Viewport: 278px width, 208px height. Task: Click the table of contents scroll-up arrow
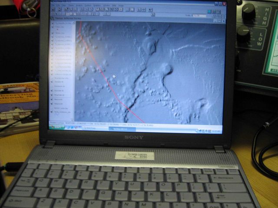(x=73, y=23)
